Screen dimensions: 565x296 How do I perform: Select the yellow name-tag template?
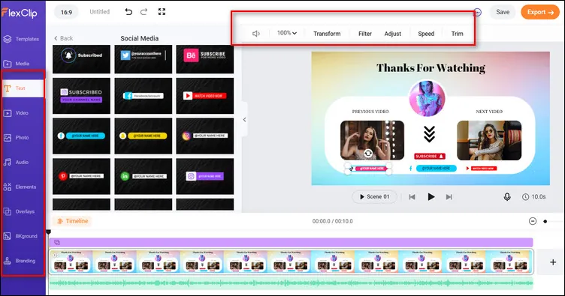144,136
